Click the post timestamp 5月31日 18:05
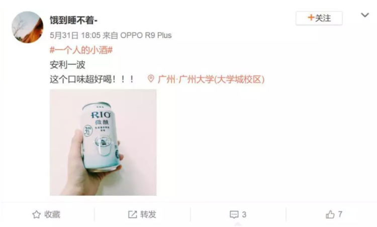Screen dimensions: 377x227 75,36
